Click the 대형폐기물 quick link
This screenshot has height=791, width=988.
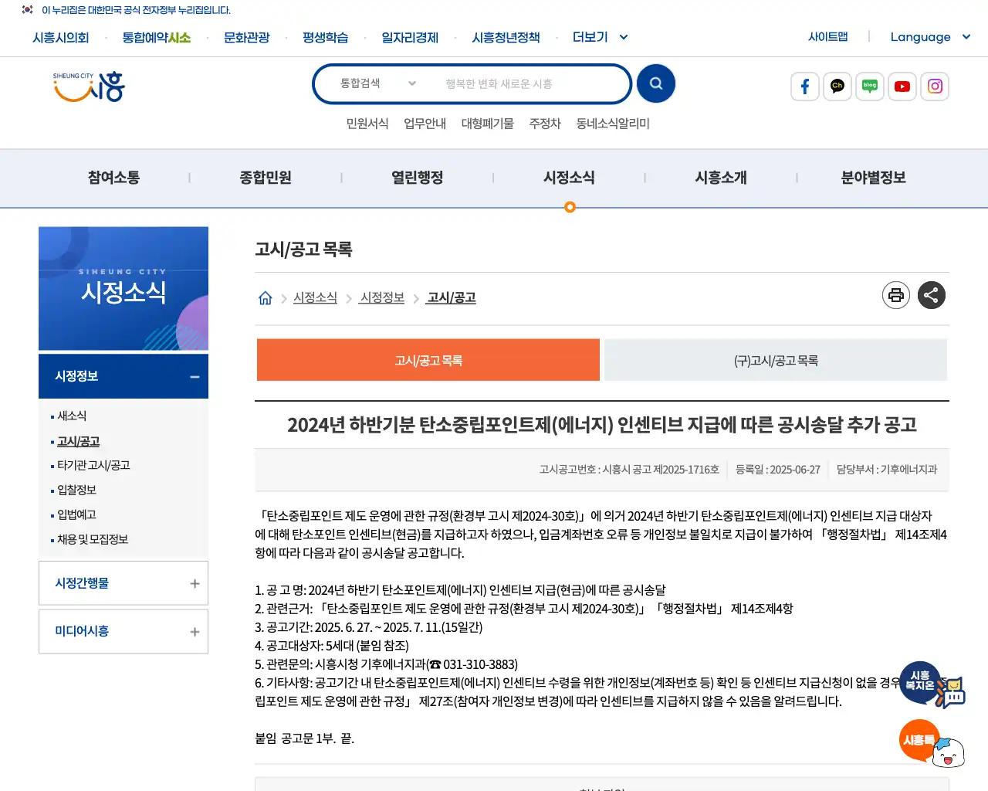point(488,124)
